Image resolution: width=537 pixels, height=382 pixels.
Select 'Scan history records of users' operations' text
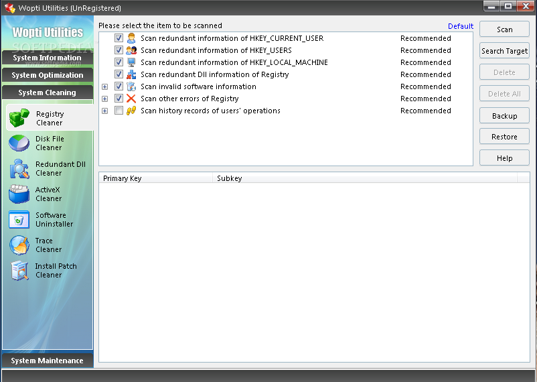coord(210,111)
